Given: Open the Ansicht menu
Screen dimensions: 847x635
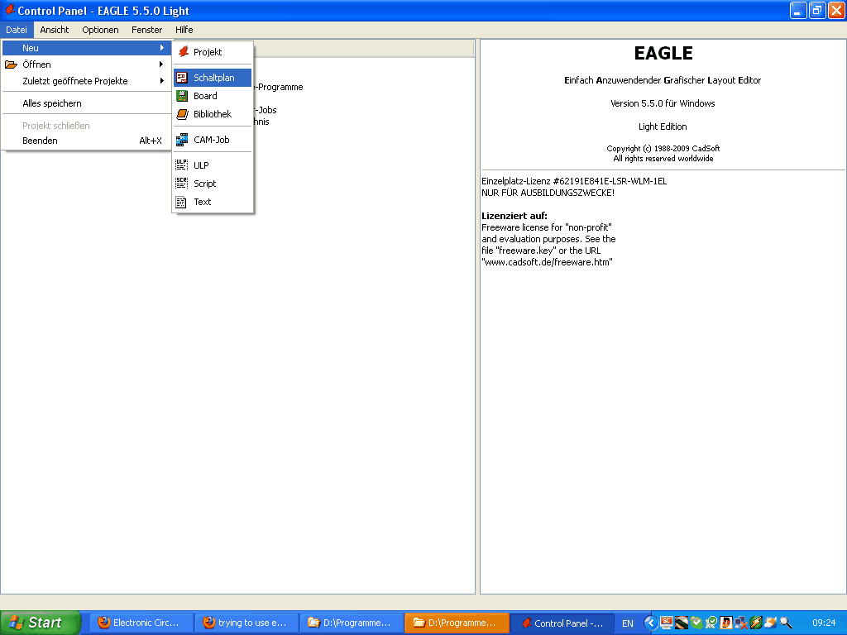Looking at the screenshot, I should 54,30.
